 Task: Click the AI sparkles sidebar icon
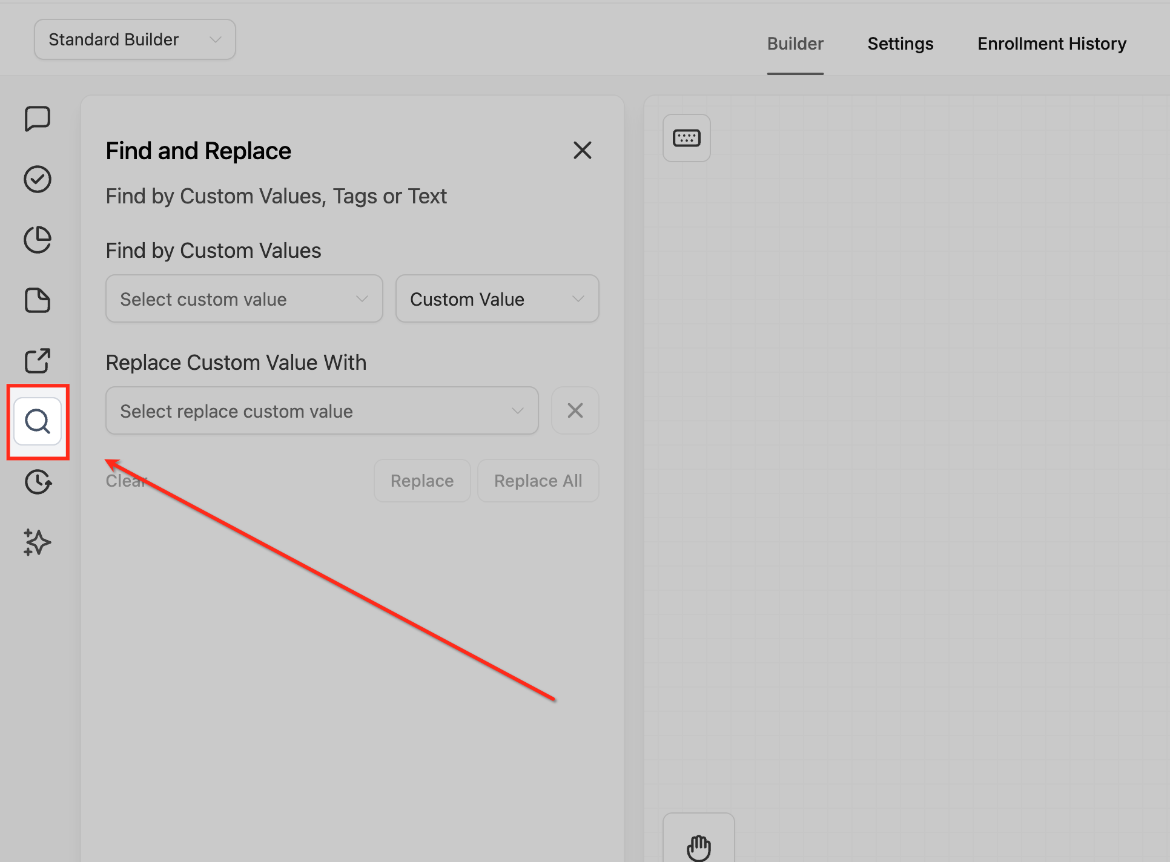[x=38, y=542]
